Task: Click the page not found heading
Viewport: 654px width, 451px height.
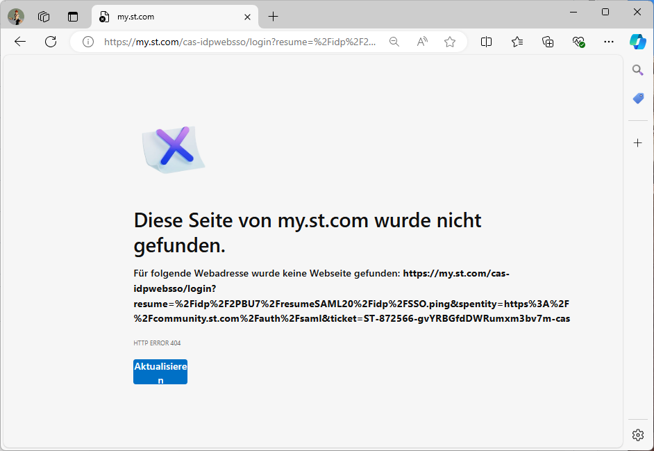Action: (308, 233)
